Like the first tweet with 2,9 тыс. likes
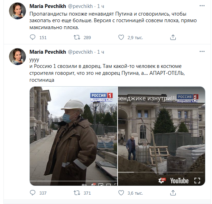 (121, 37)
